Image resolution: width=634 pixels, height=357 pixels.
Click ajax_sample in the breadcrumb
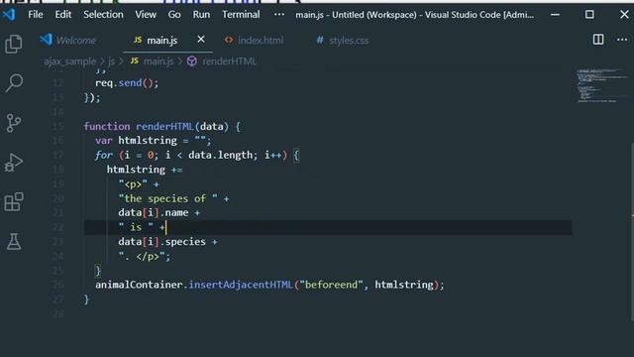(x=70, y=61)
